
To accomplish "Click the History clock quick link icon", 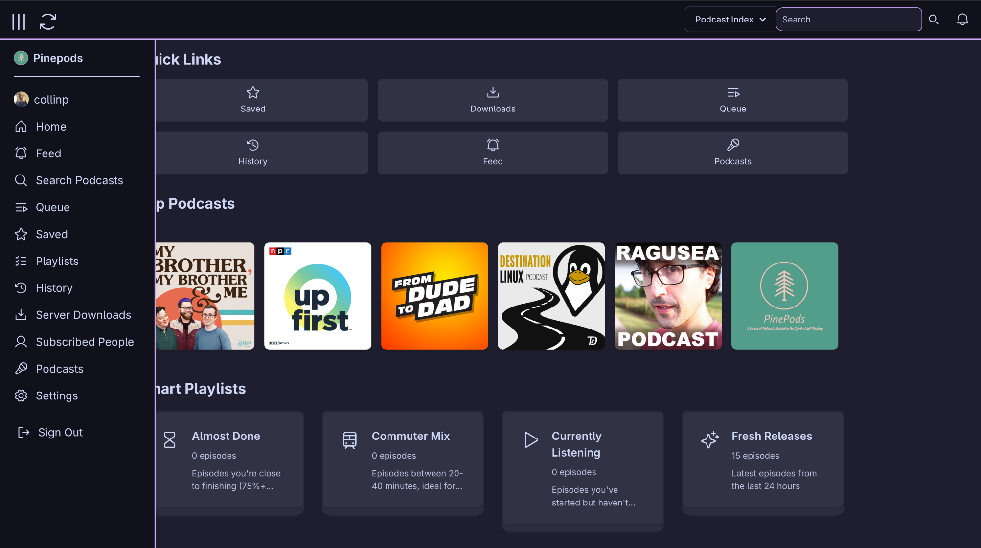I will coord(252,145).
